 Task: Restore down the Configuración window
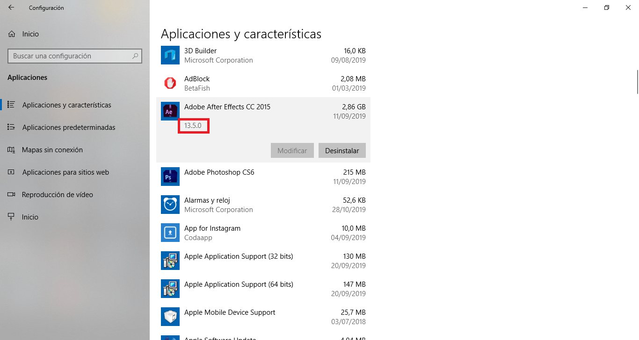(x=607, y=7)
